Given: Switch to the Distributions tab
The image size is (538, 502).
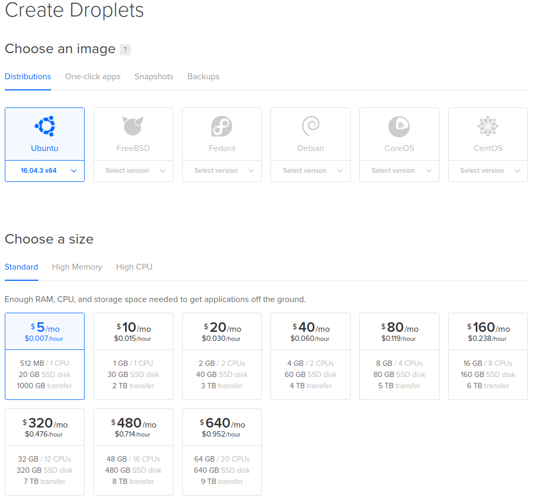Looking at the screenshot, I should (28, 77).
